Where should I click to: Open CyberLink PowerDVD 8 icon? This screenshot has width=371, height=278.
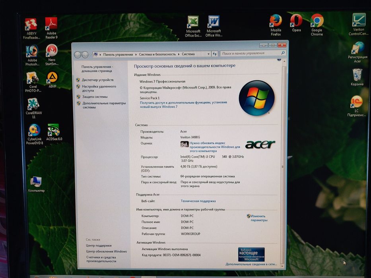click(35, 134)
